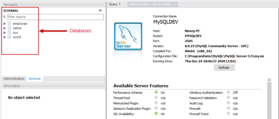Click the Filter objects input field
Viewport: 279px width, 119px height.
coord(55,17)
